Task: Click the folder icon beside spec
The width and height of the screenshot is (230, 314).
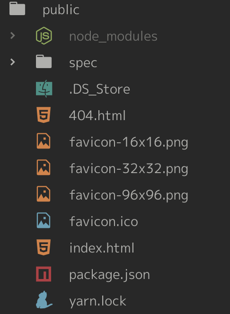Action: coord(44,61)
